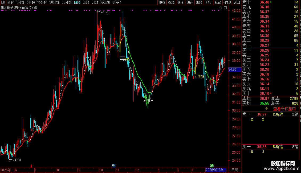Open indicator dropdown next to 建龙微纳 title
Screen dimensions: 301x173
(36, 8)
